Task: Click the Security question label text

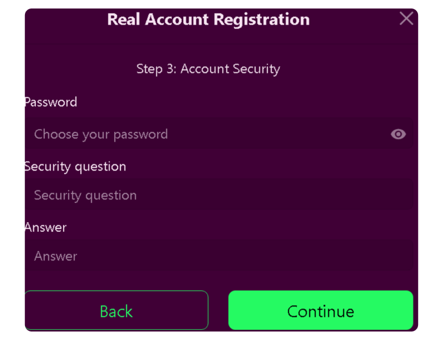Action: click(75, 167)
